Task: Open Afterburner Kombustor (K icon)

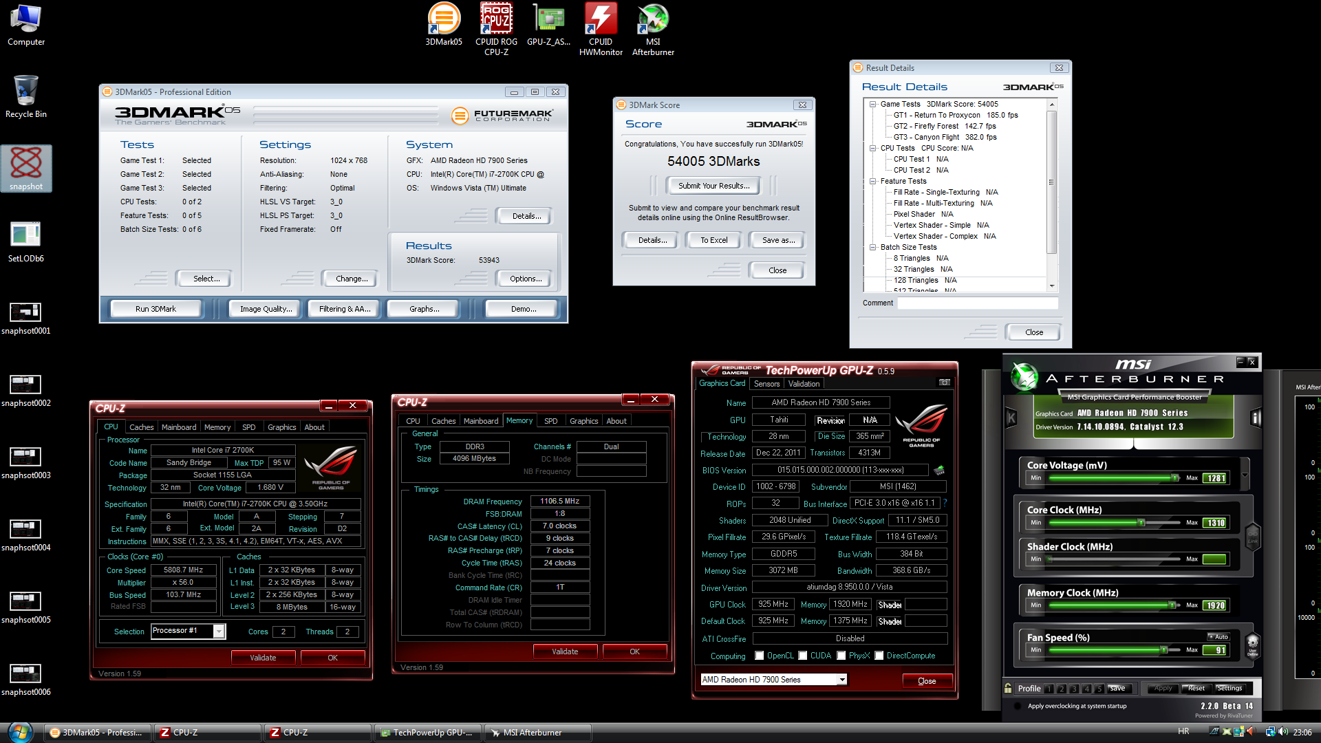Action: (x=1011, y=418)
